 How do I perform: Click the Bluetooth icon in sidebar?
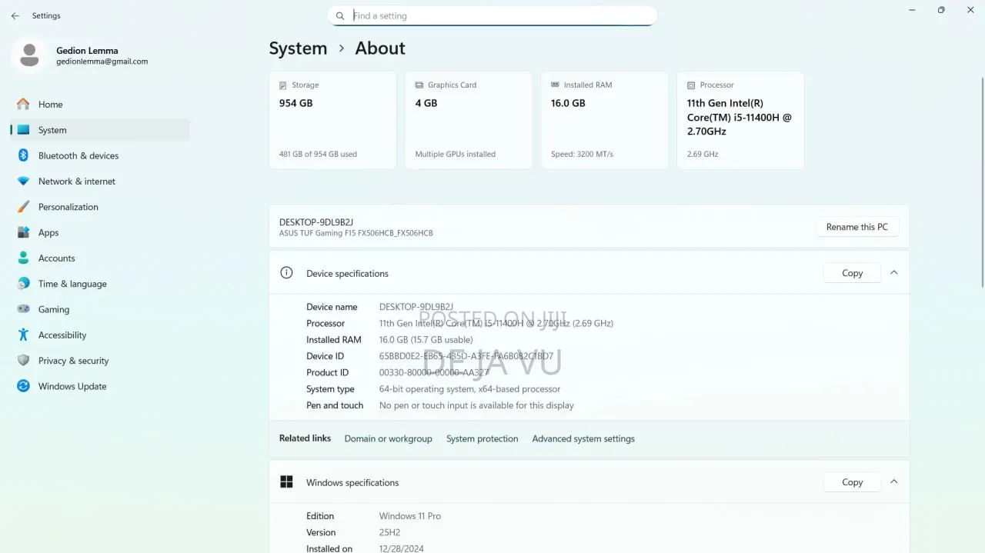pyautogui.click(x=23, y=155)
